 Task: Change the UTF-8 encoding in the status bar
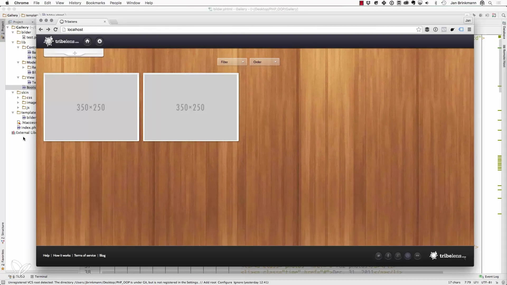pyautogui.click(x=486, y=282)
